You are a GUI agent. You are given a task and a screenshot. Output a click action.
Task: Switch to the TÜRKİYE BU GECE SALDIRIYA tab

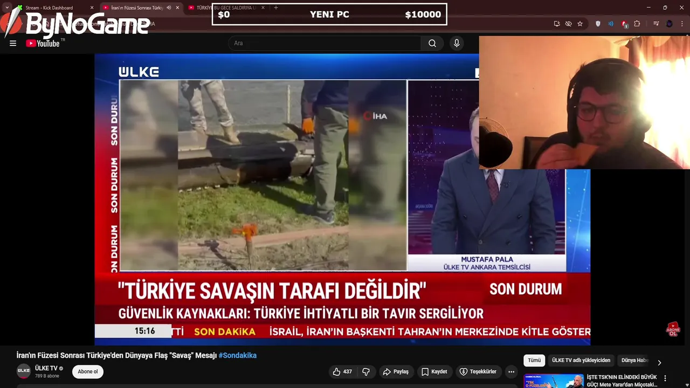tap(226, 8)
